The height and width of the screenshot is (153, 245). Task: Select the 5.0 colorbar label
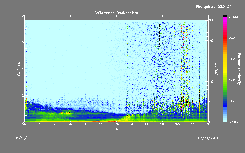[x=232, y=101]
